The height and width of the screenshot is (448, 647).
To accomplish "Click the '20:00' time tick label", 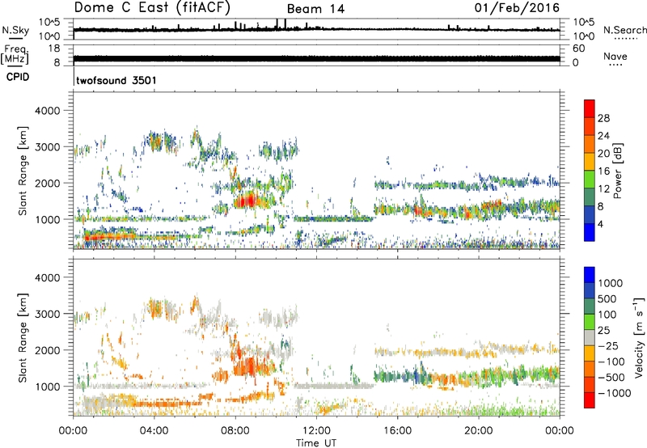I will coord(478,431).
